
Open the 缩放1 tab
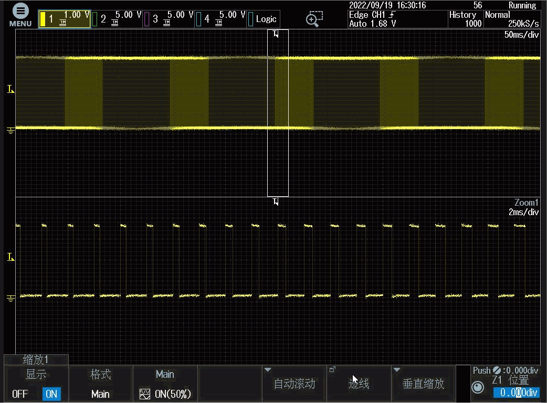(x=36, y=359)
